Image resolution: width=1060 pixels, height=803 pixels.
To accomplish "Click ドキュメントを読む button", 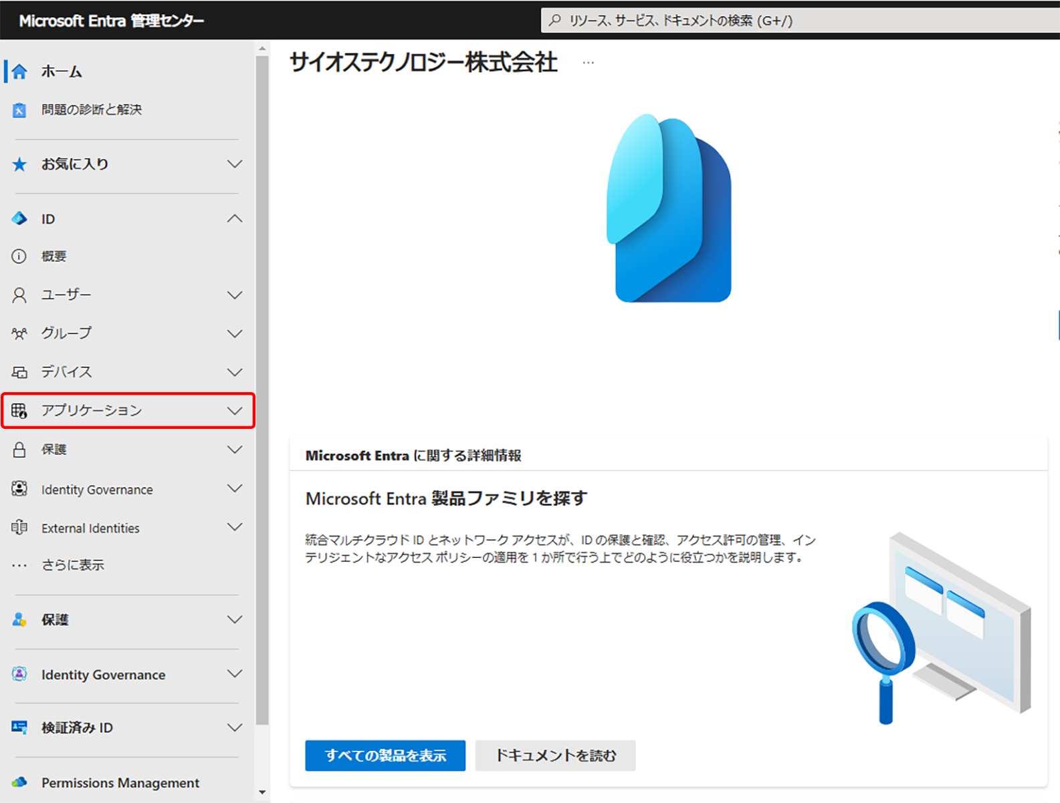I will point(555,756).
